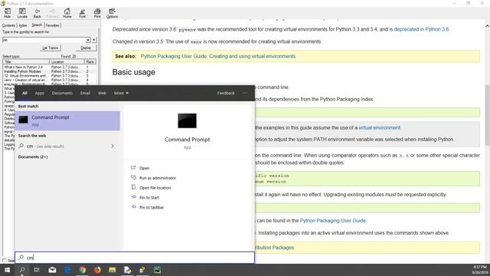Image resolution: width=490 pixels, height=276 pixels.
Task: Click the Documents (2+) heading
Action: coord(33,156)
